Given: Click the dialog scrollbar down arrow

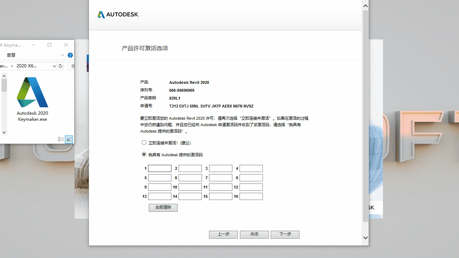Looking at the screenshot, I should click(x=365, y=238).
